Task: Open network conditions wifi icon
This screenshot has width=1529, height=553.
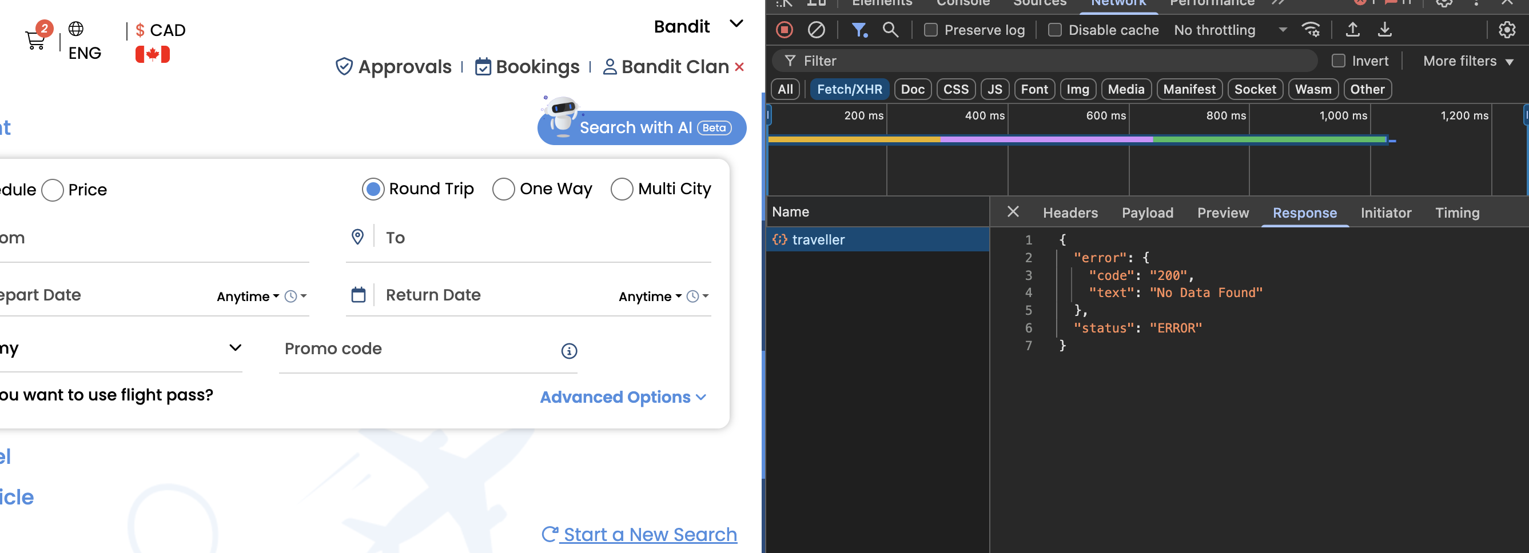Action: pos(1311,30)
